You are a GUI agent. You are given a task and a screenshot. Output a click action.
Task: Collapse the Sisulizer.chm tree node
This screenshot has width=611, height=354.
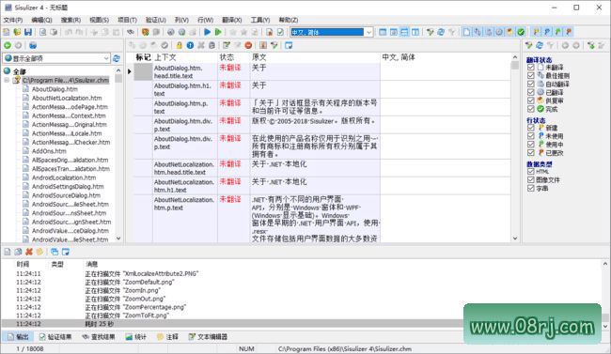coord(7,80)
